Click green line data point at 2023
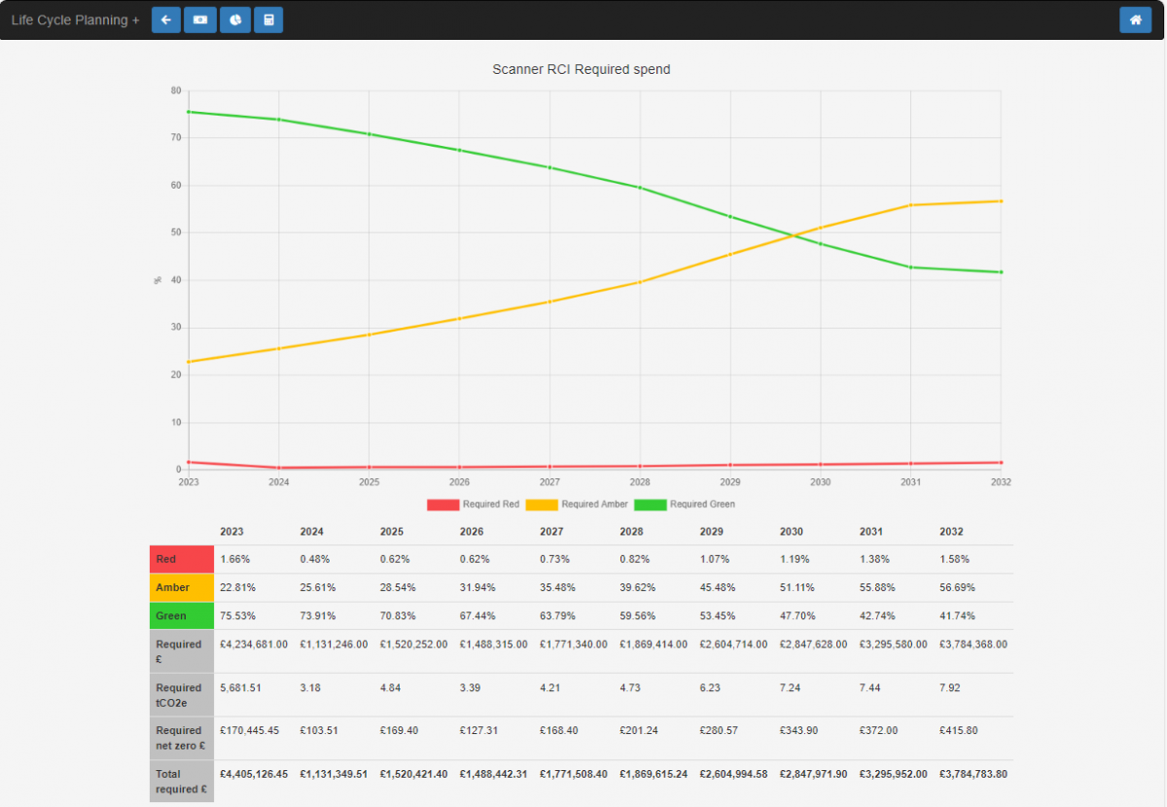This screenshot has height=807, width=1167. point(189,112)
